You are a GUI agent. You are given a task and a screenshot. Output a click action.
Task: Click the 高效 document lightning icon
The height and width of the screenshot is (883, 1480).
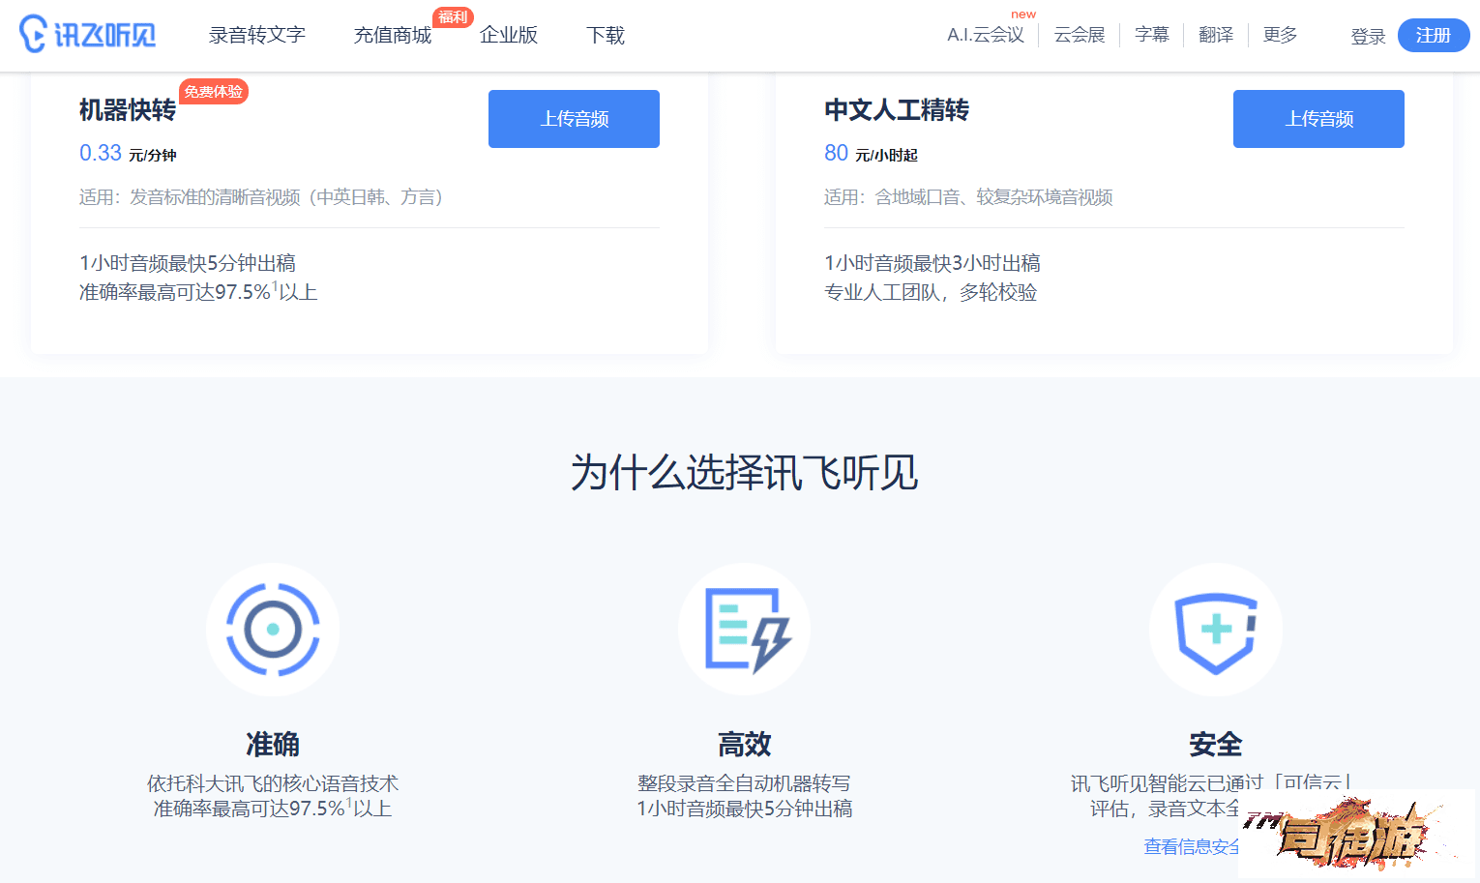(x=745, y=630)
